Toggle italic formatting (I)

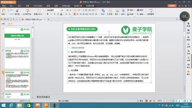(51, 14)
